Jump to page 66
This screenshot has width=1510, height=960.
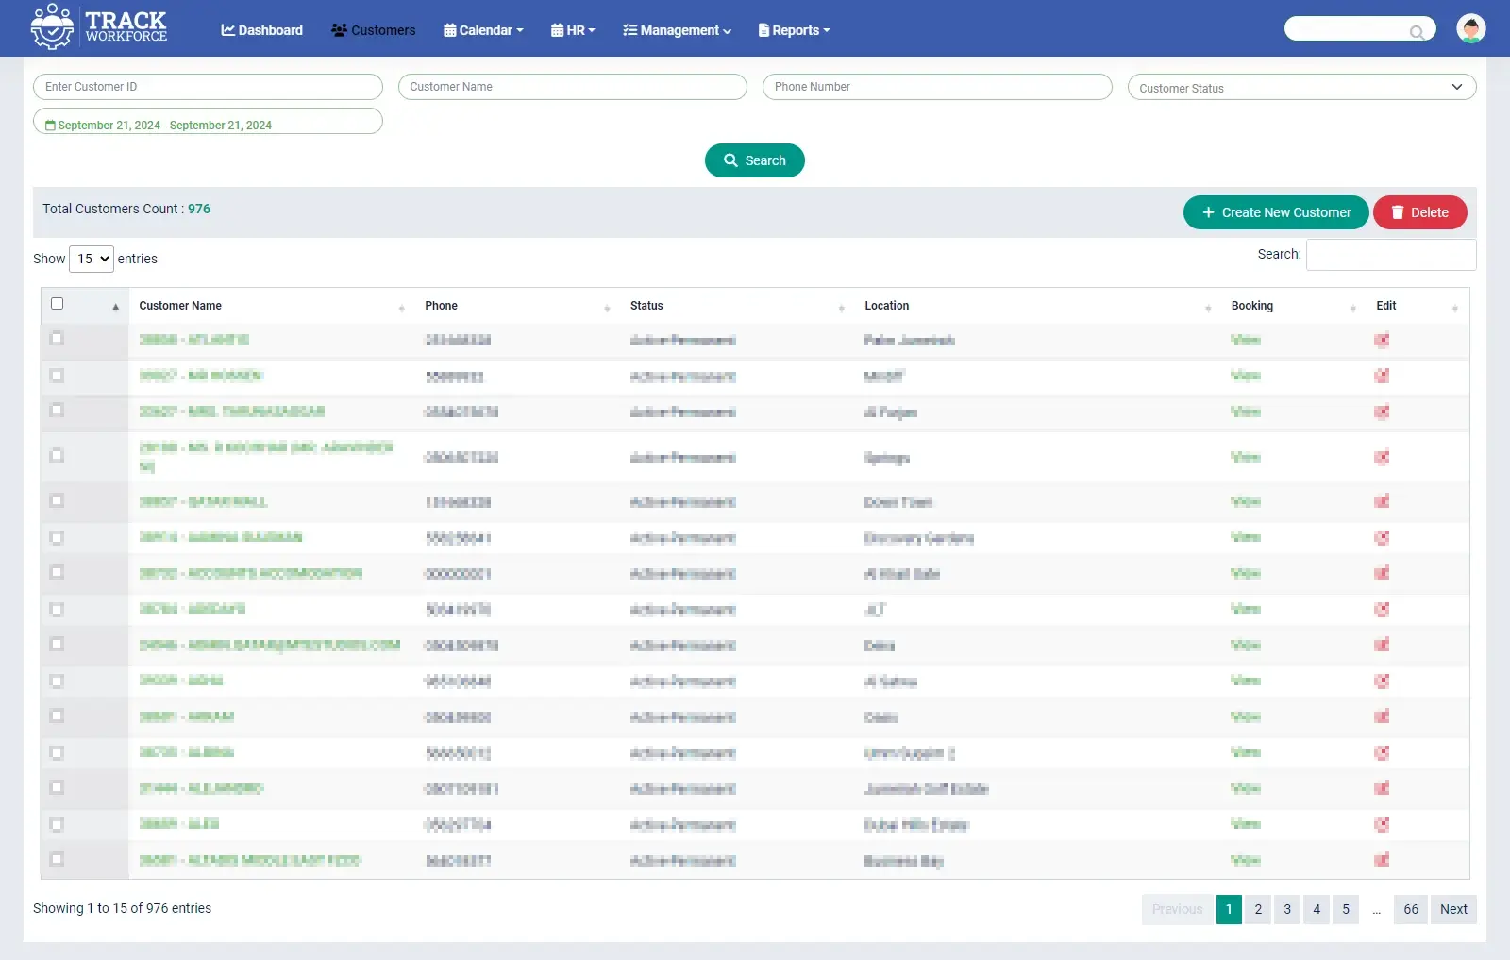[x=1411, y=909]
